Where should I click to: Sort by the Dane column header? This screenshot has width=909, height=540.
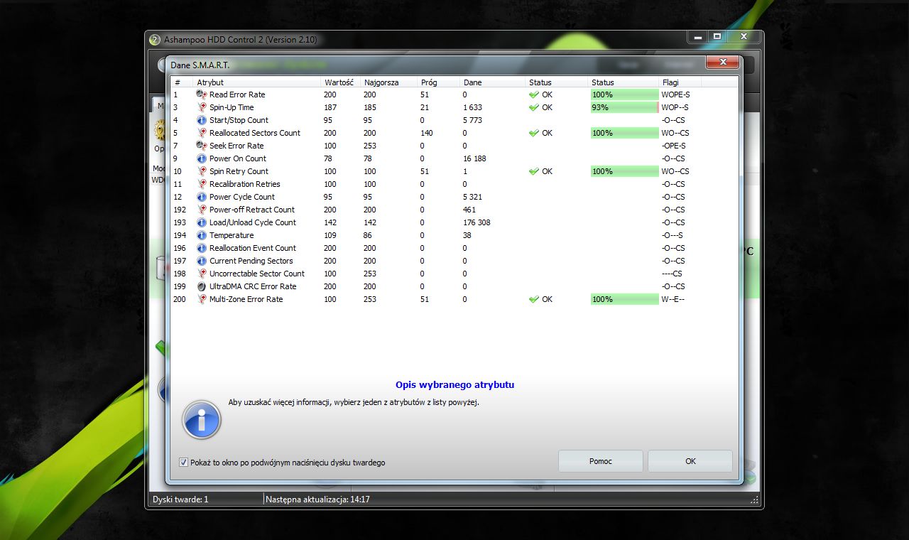coord(493,82)
